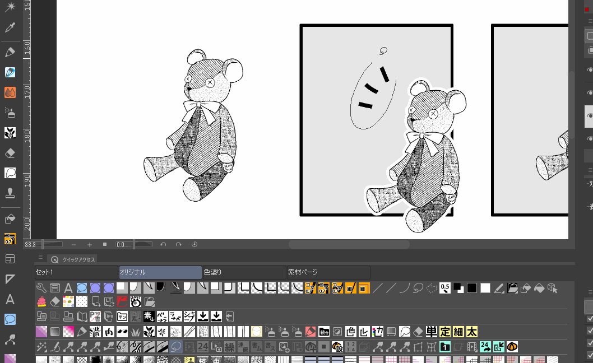Click the orange コマ 0.7 frame icon
This screenshot has width=593, height=363.
coord(310,288)
